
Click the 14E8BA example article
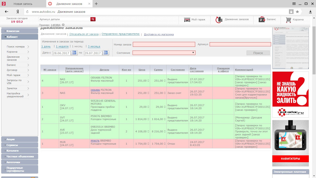click(x=56, y=25)
